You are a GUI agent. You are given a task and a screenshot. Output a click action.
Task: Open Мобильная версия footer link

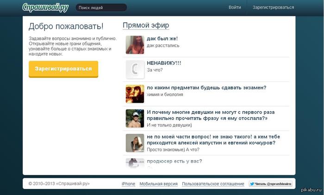point(158,184)
